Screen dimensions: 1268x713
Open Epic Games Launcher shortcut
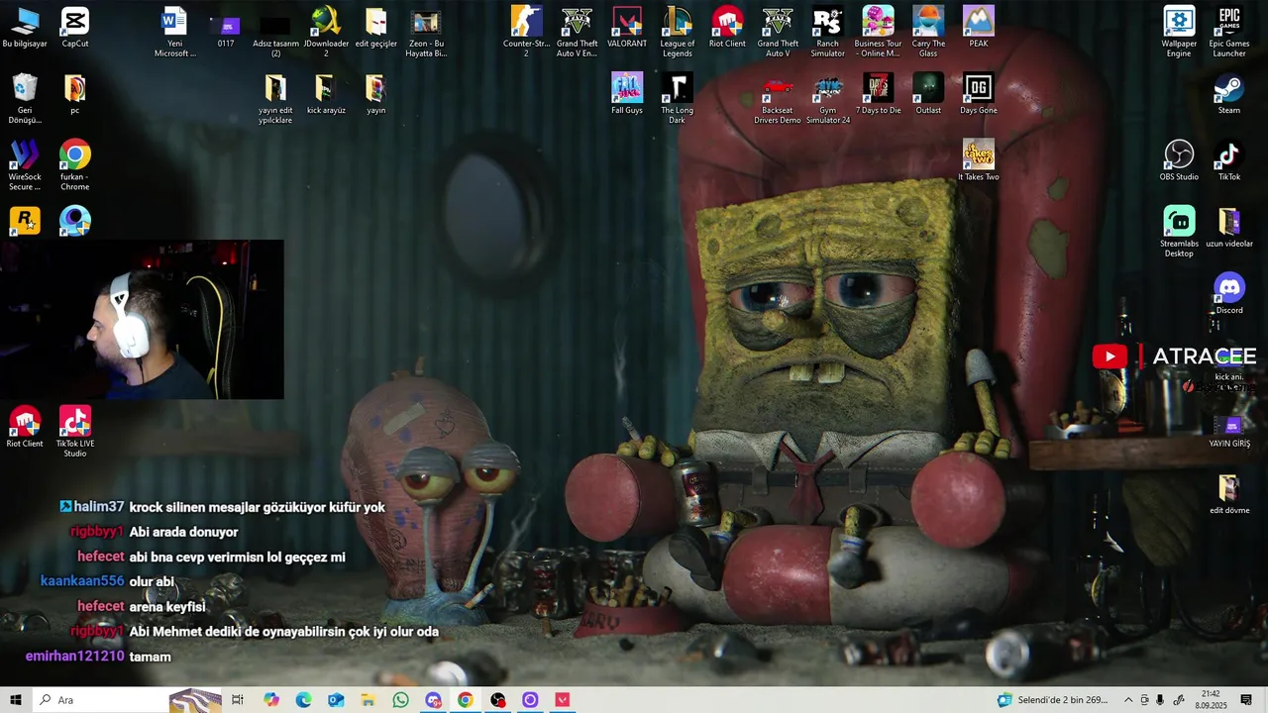coord(1229,33)
